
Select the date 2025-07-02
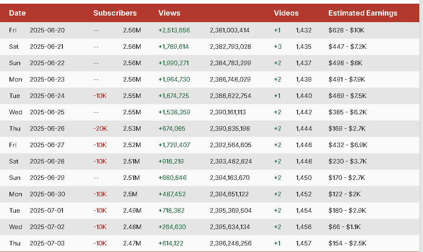point(47,227)
